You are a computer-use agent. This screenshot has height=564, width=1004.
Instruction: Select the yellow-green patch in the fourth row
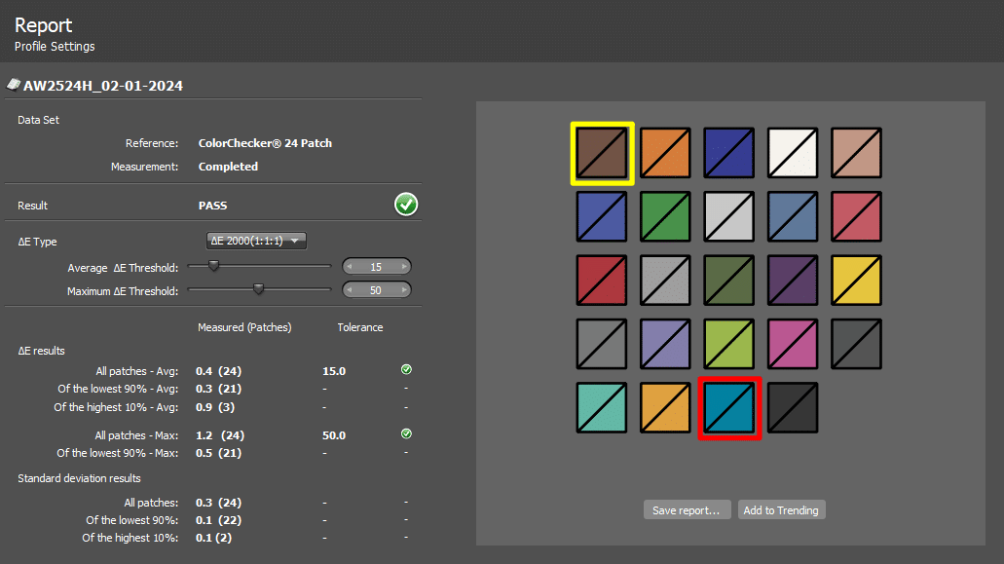pyautogui.click(x=729, y=344)
